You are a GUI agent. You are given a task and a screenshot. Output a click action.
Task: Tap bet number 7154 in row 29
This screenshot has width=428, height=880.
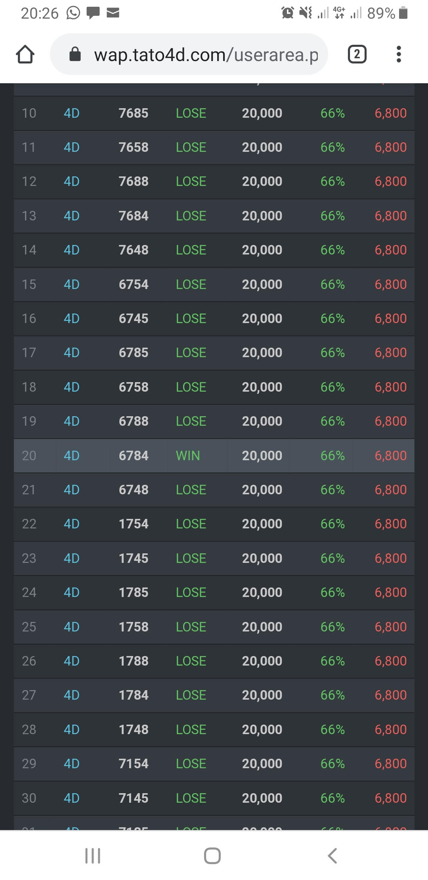[134, 763]
